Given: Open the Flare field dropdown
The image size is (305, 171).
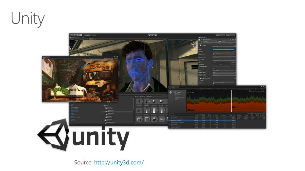Looking at the screenshot, I should (x=224, y=71).
